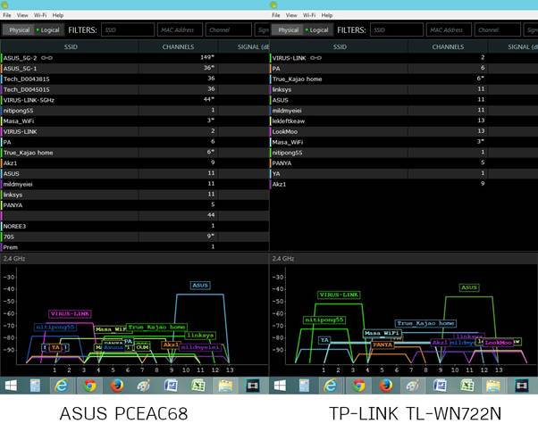The width and height of the screenshot is (538, 432).
Task: Open Chrome from the right taskbar
Action: [358, 386]
